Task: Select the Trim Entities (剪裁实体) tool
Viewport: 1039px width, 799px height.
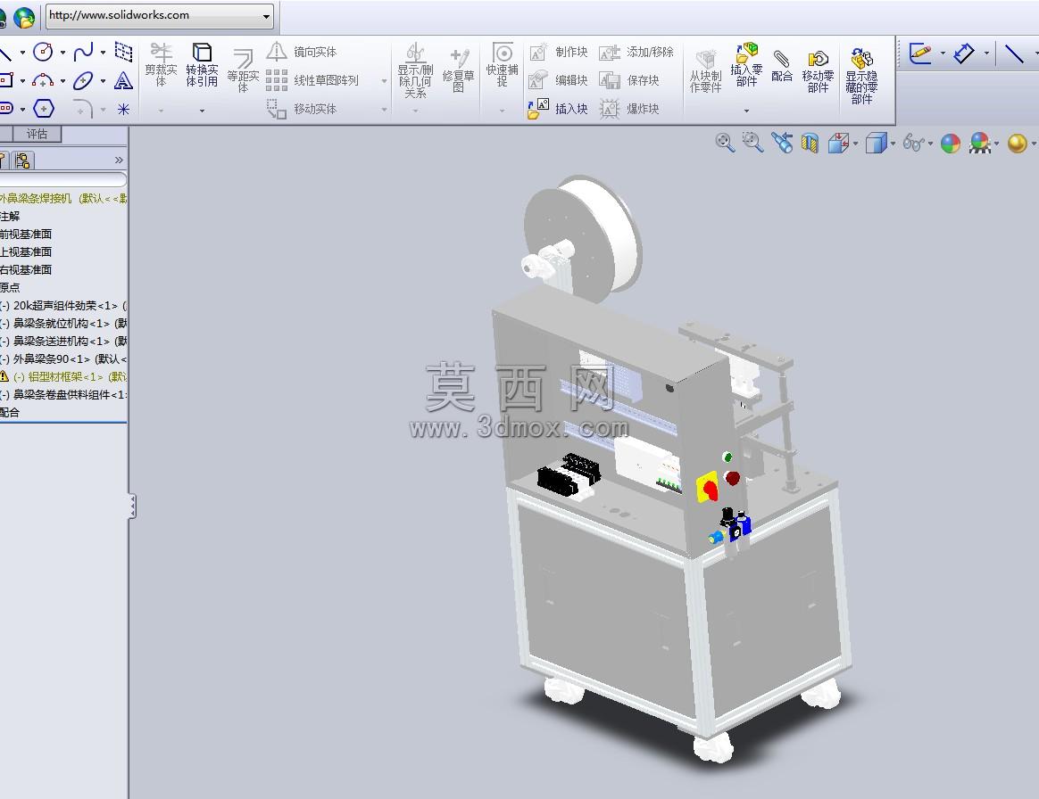Action: 161,65
